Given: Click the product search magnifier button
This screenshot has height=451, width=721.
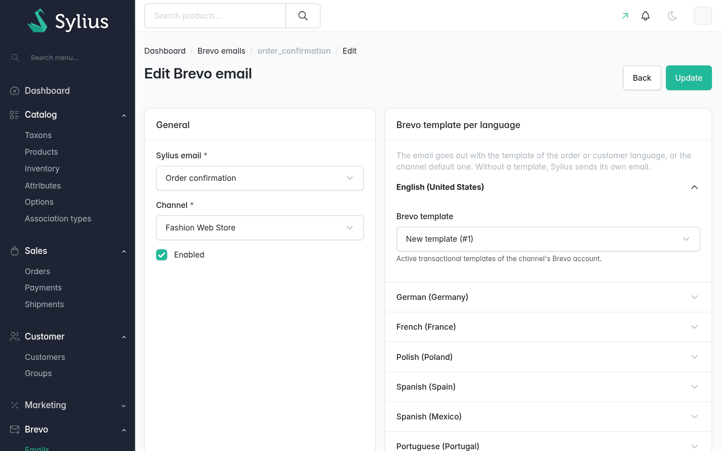Looking at the screenshot, I should [303, 16].
